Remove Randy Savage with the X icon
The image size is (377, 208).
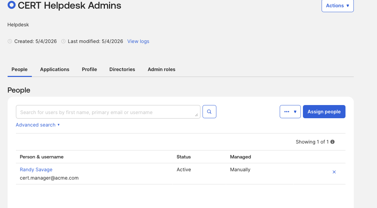(x=334, y=172)
